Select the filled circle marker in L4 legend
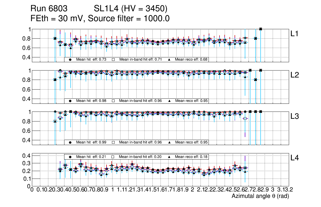 point(70,157)
